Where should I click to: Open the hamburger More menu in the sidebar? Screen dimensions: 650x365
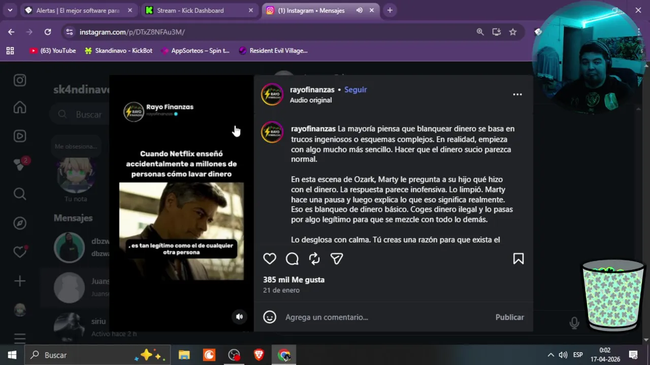coord(20,338)
